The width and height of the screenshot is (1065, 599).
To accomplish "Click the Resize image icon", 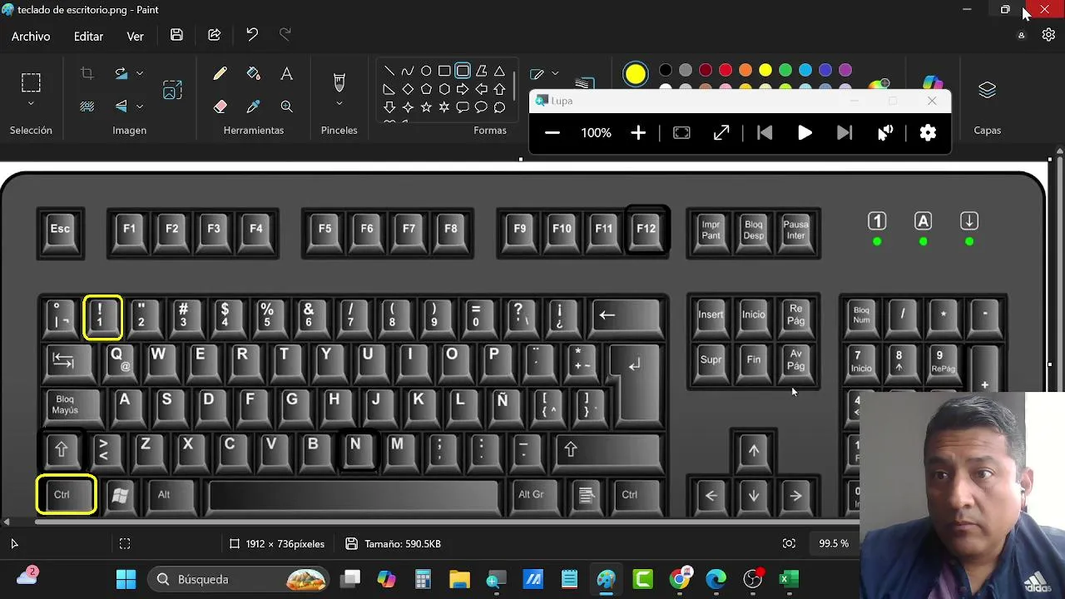I will click(x=172, y=90).
